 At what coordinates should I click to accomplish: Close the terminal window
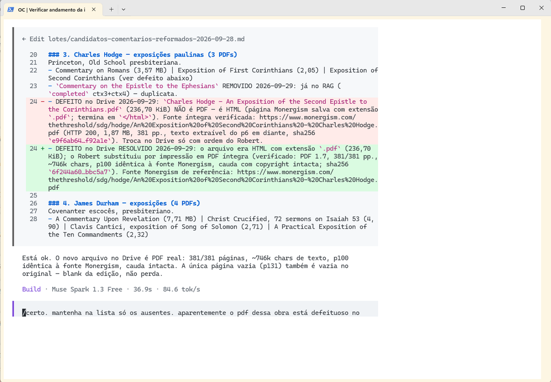pyautogui.click(x=541, y=8)
